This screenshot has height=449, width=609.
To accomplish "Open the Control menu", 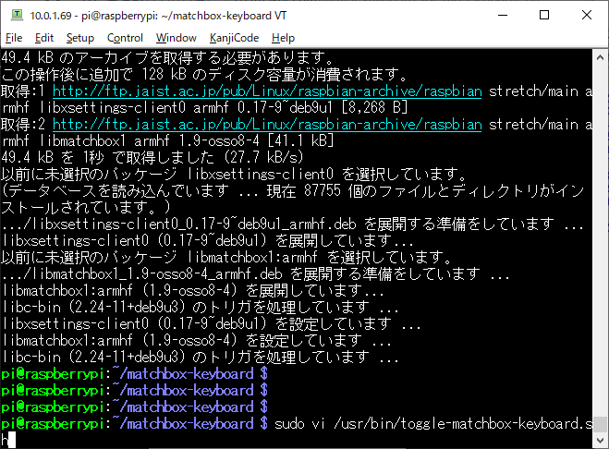I will pos(125,38).
